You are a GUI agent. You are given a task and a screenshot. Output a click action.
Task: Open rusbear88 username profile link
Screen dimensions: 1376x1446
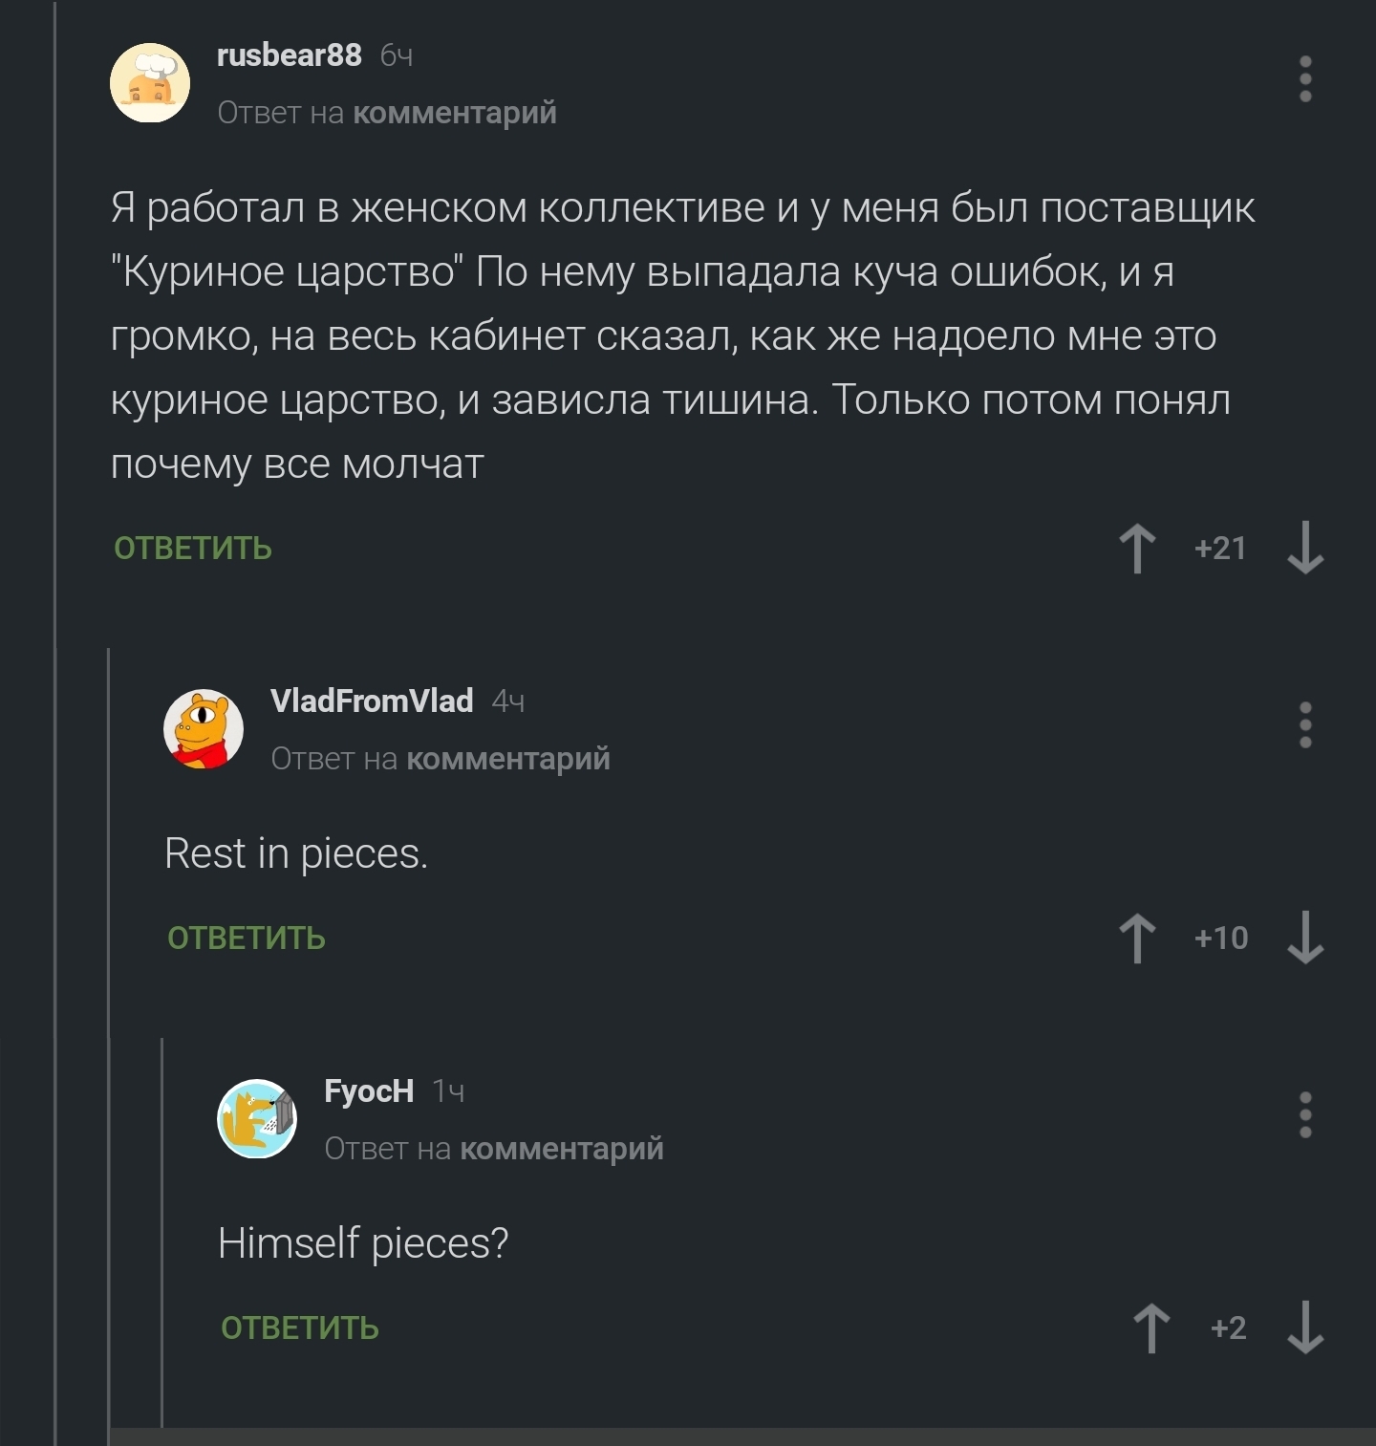coord(290,55)
